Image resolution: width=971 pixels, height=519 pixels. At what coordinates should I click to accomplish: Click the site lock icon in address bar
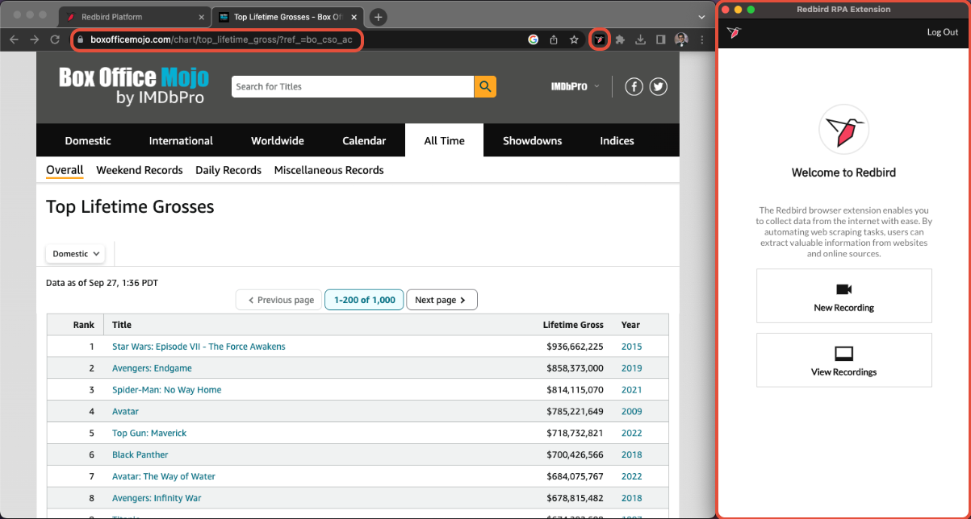(x=82, y=39)
